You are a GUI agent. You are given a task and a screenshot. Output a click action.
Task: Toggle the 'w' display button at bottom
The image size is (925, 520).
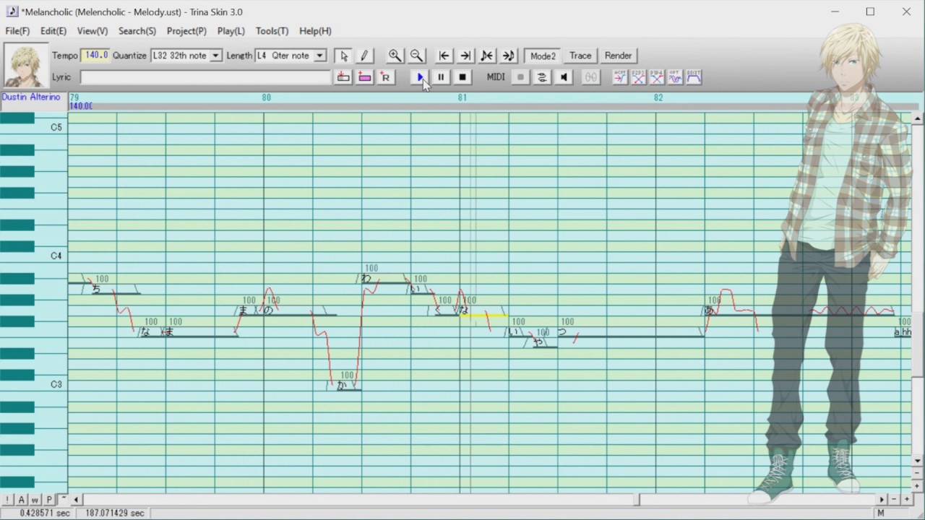35,499
